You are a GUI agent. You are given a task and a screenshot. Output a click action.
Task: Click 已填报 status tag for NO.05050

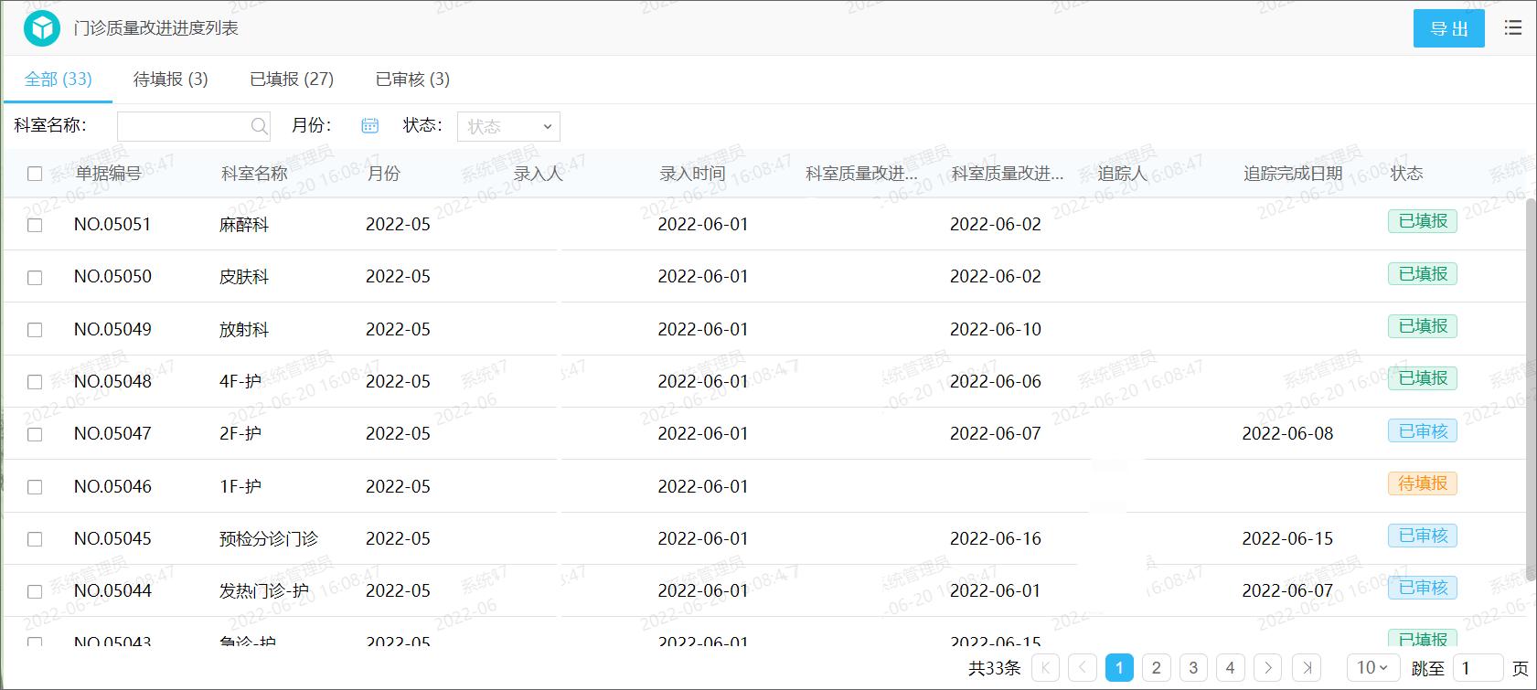(1423, 274)
